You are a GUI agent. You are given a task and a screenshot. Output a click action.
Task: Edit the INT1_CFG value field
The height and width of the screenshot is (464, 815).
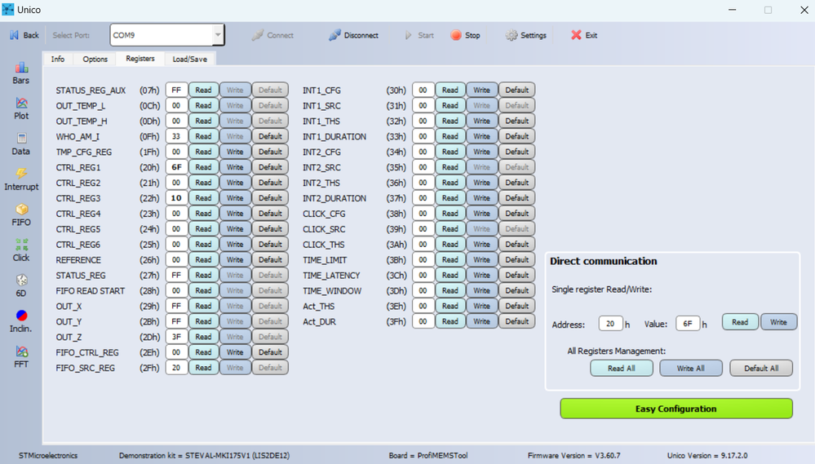[423, 90]
